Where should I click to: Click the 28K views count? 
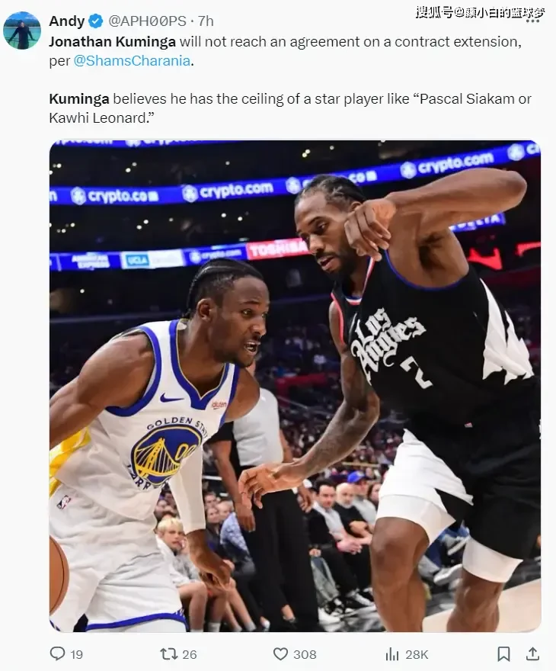pos(417,654)
